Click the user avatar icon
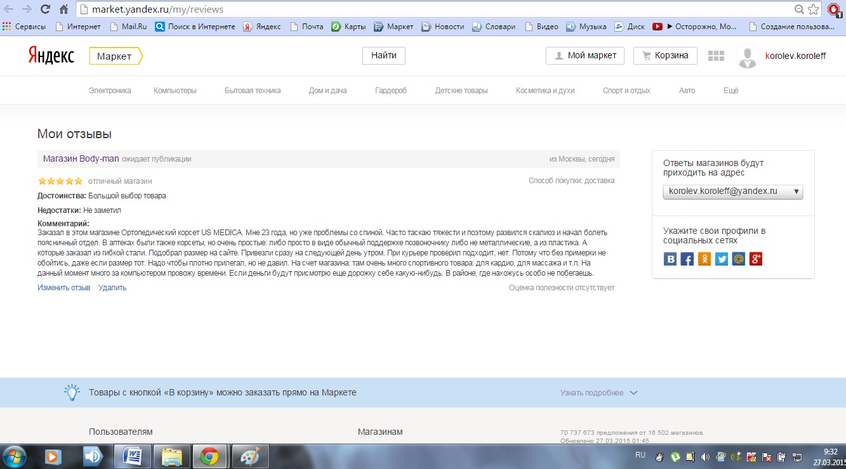Image resolution: width=846 pixels, height=469 pixels. tap(748, 57)
